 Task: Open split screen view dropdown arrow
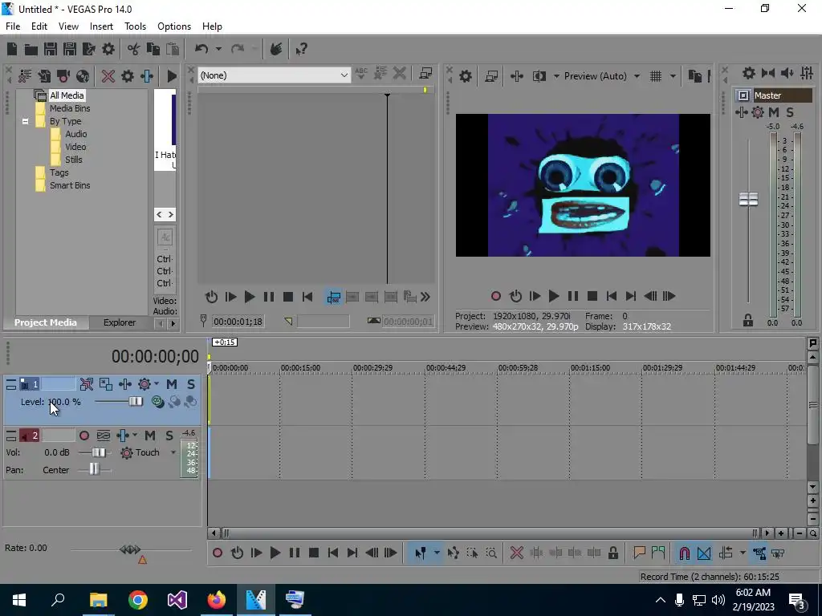point(555,76)
